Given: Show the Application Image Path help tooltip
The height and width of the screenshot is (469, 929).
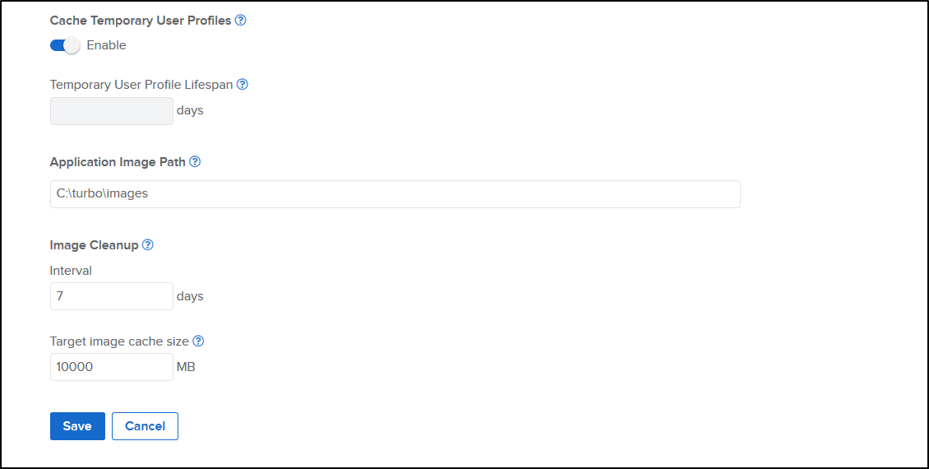Looking at the screenshot, I should click(x=195, y=162).
